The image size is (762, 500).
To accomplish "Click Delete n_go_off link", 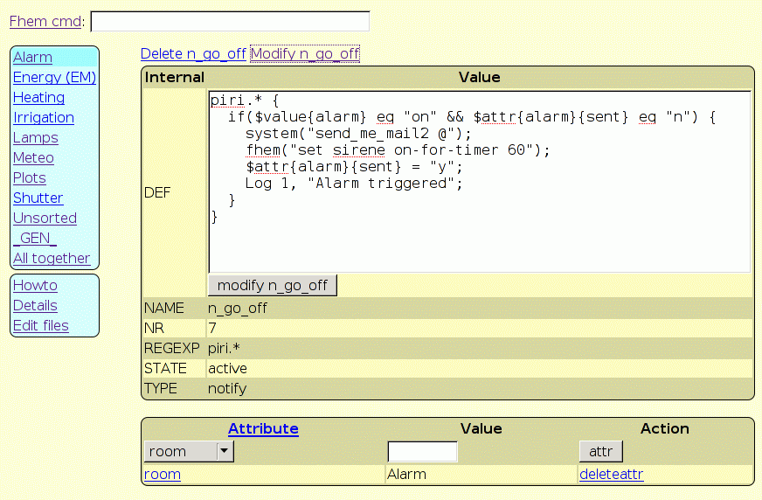I will pos(193,53).
